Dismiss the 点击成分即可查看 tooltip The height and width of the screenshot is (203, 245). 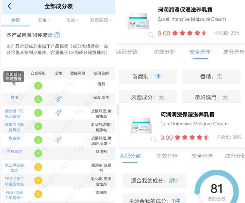coord(14,77)
